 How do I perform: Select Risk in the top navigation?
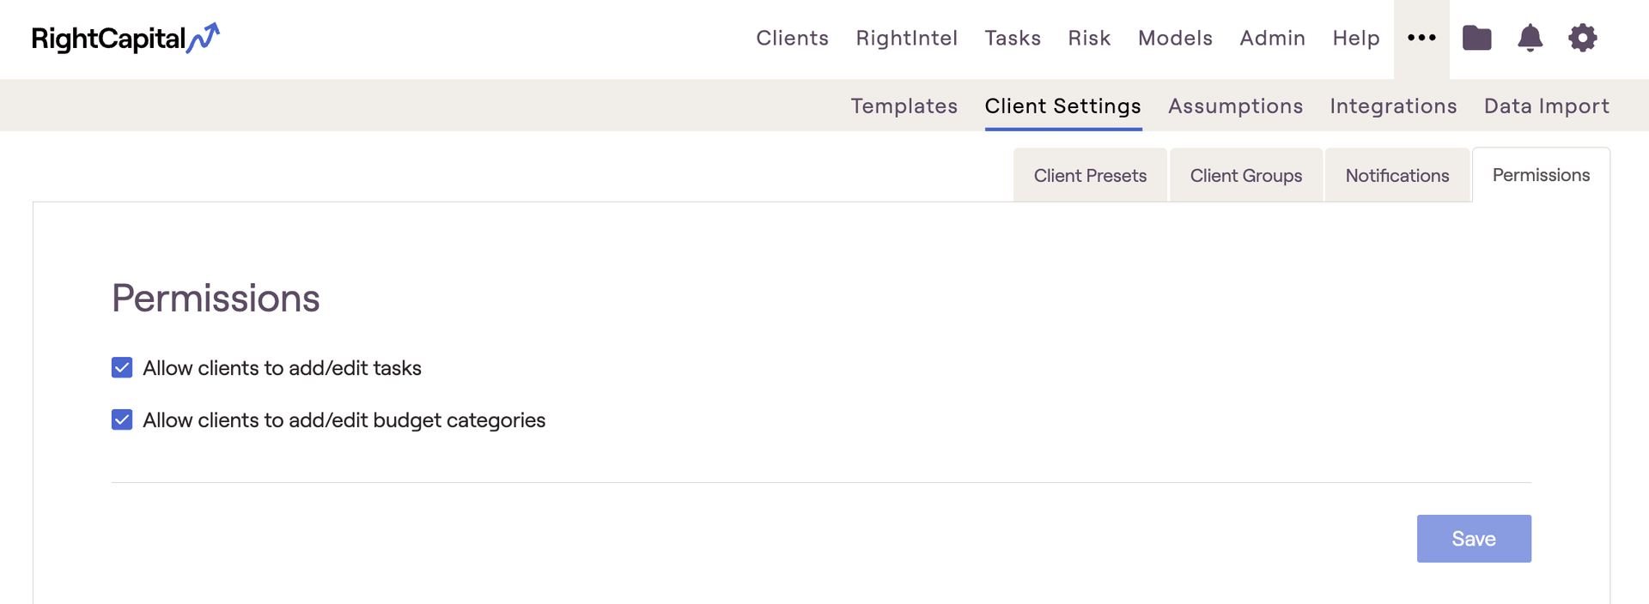(x=1089, y=38)
